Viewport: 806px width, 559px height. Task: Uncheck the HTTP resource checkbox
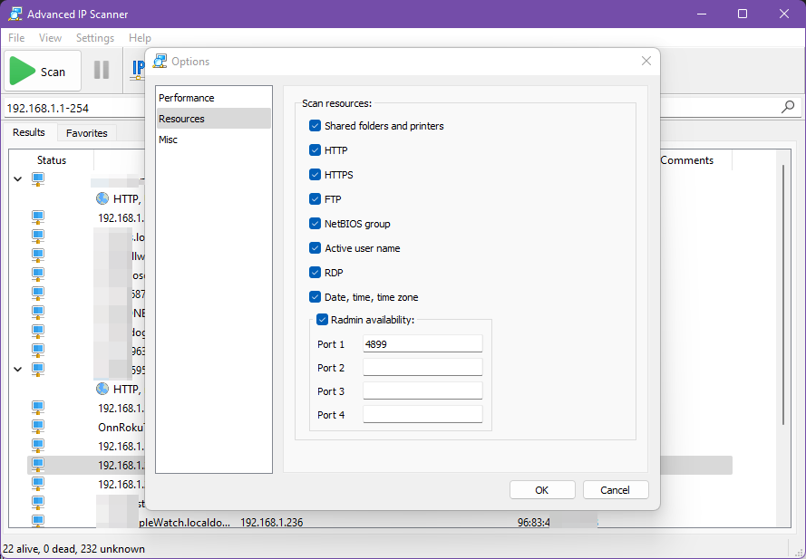pos(316,150)
